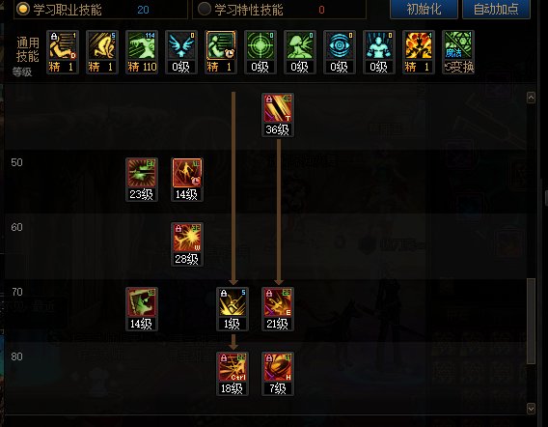Viewport: 548px width, 427px height.
Task: Click the 自动加点 button
Action: 496,9
